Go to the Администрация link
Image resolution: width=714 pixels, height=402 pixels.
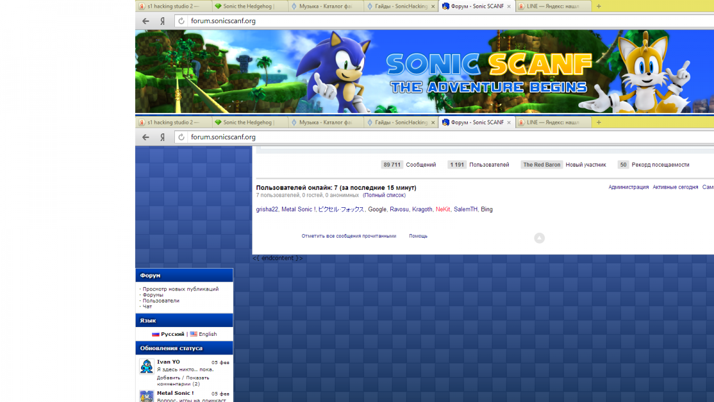coord(628,187)
